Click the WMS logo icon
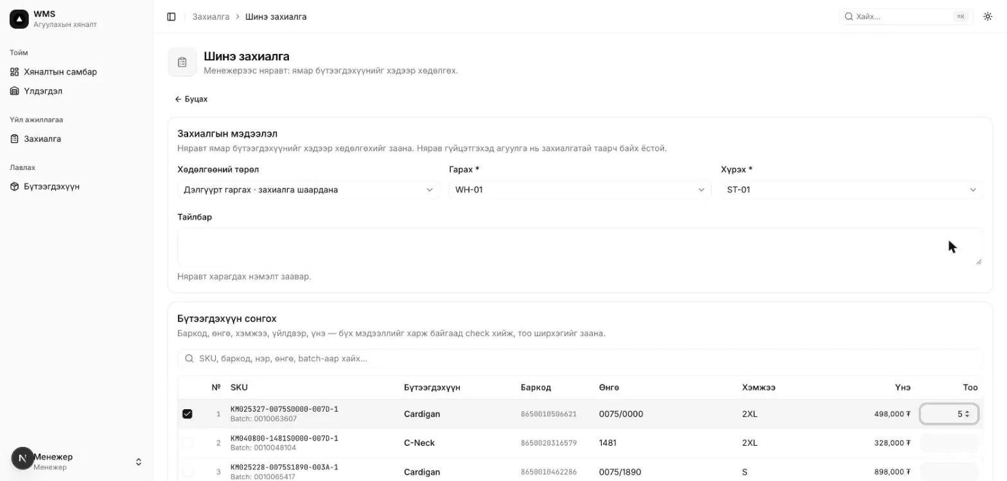Screen dimensions: 1007x481 pos(19,19)
